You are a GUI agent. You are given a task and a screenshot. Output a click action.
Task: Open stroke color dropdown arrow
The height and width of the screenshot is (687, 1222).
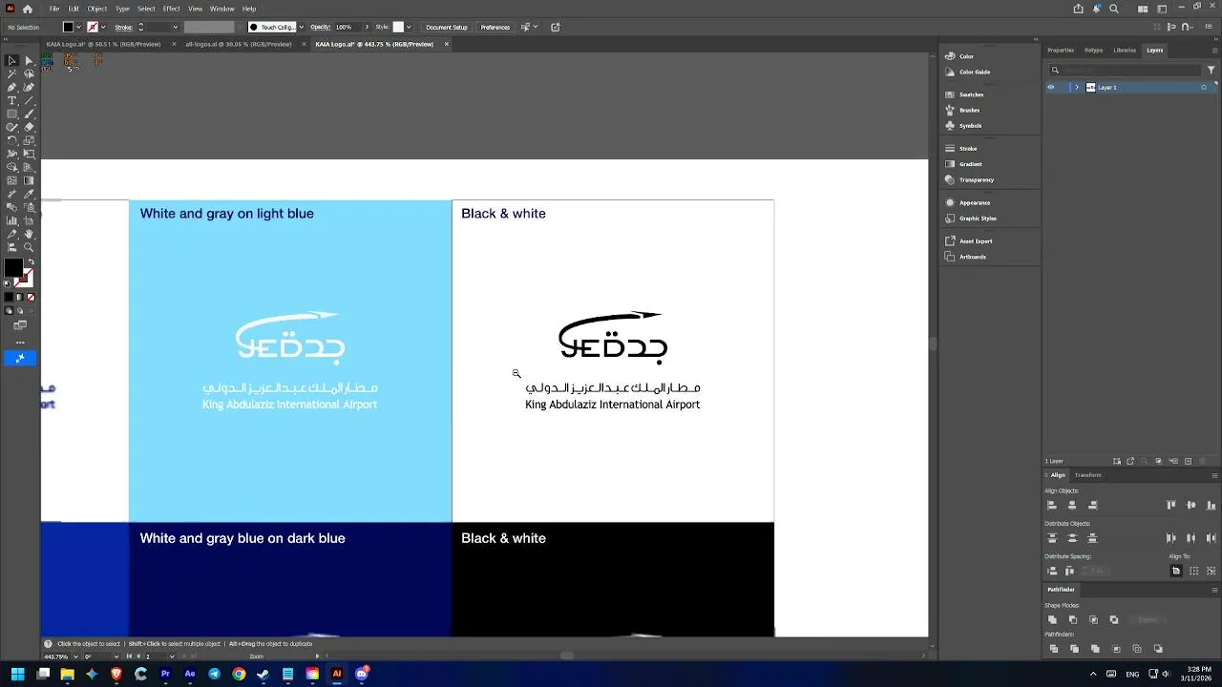coord(104,27)
